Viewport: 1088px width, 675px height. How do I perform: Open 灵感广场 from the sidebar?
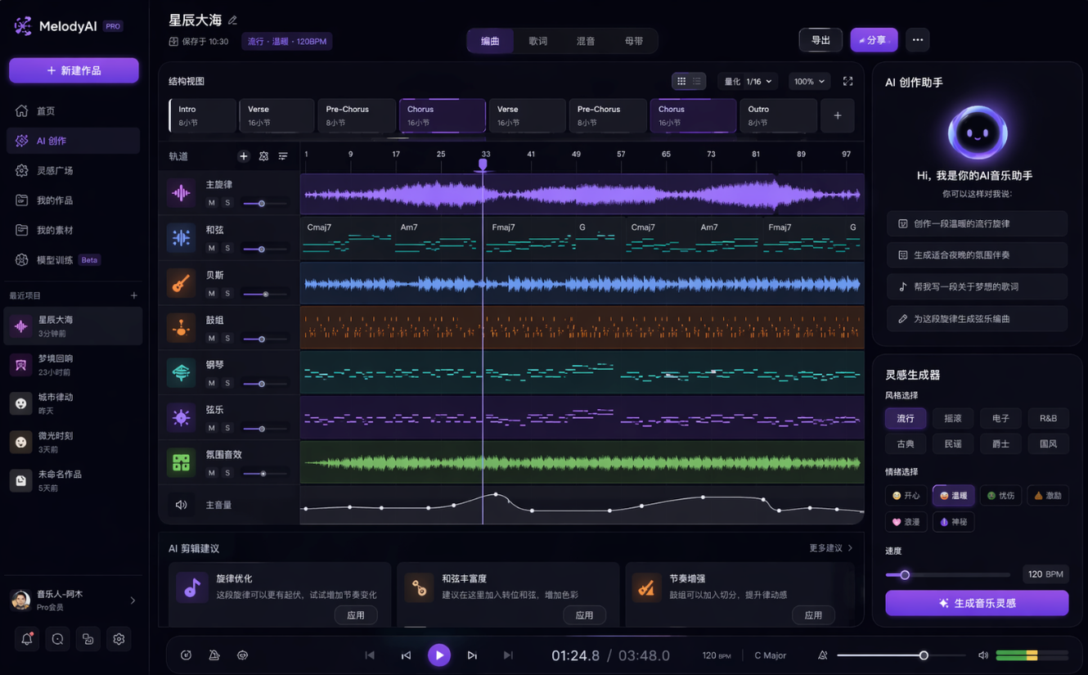[55, 170]
